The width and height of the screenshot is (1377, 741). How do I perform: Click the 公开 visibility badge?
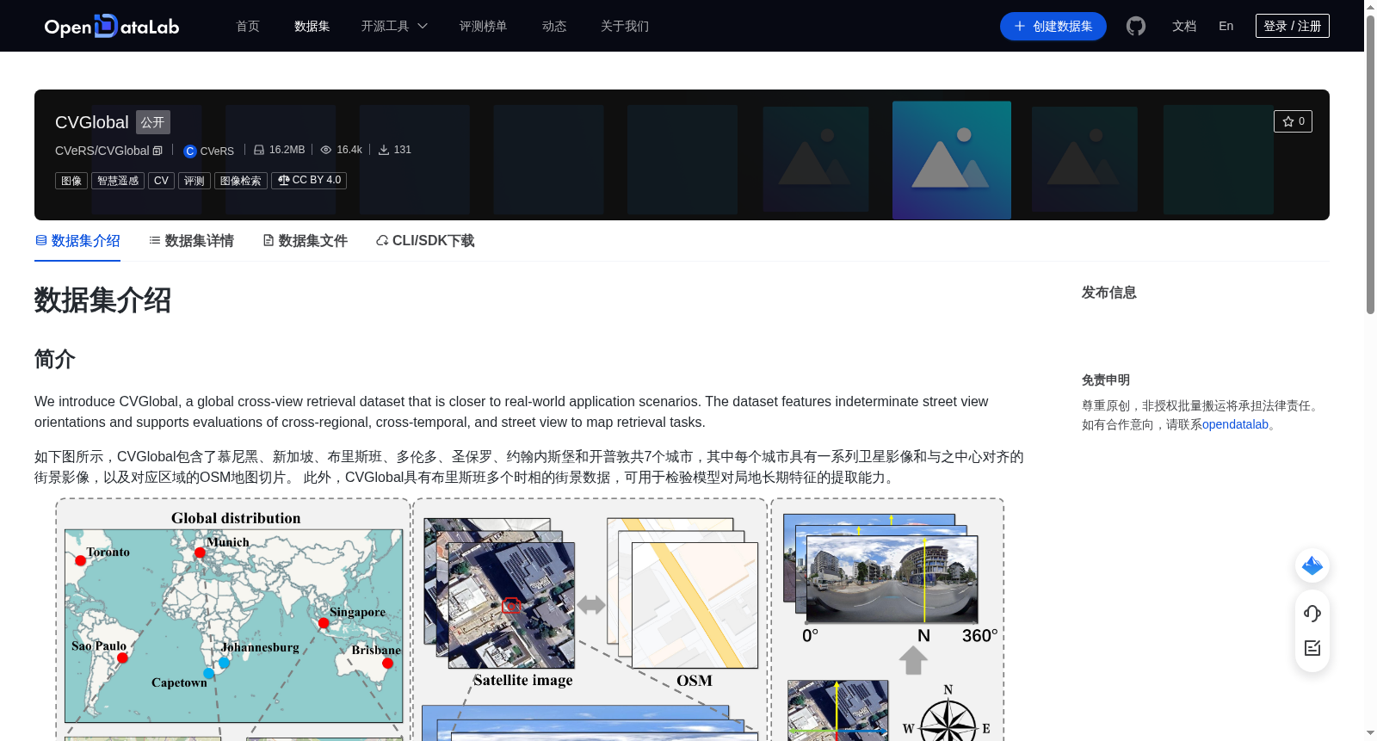coord(153,122)
